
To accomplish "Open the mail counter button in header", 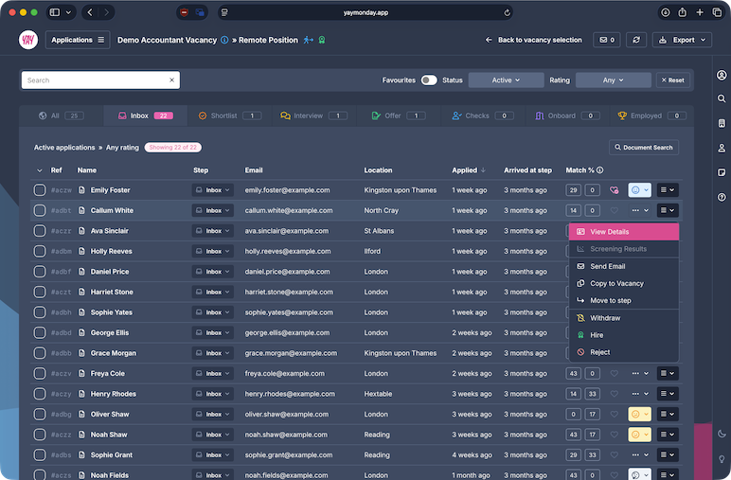I will click(606, 40).
